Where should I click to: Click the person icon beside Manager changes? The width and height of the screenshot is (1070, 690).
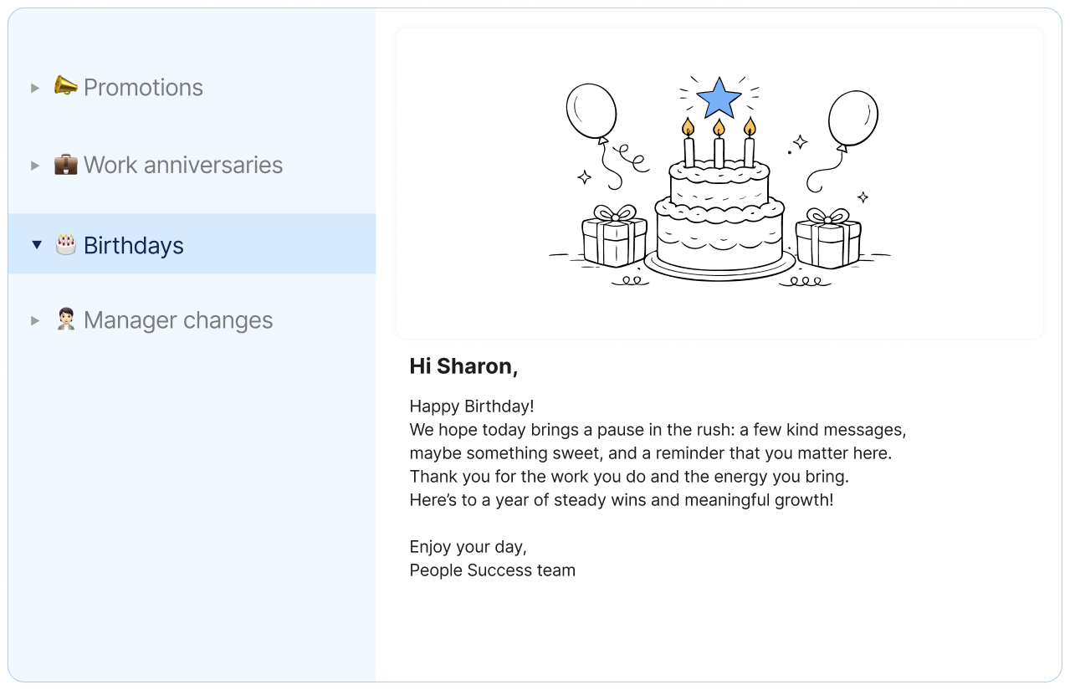tap(65, 319)
